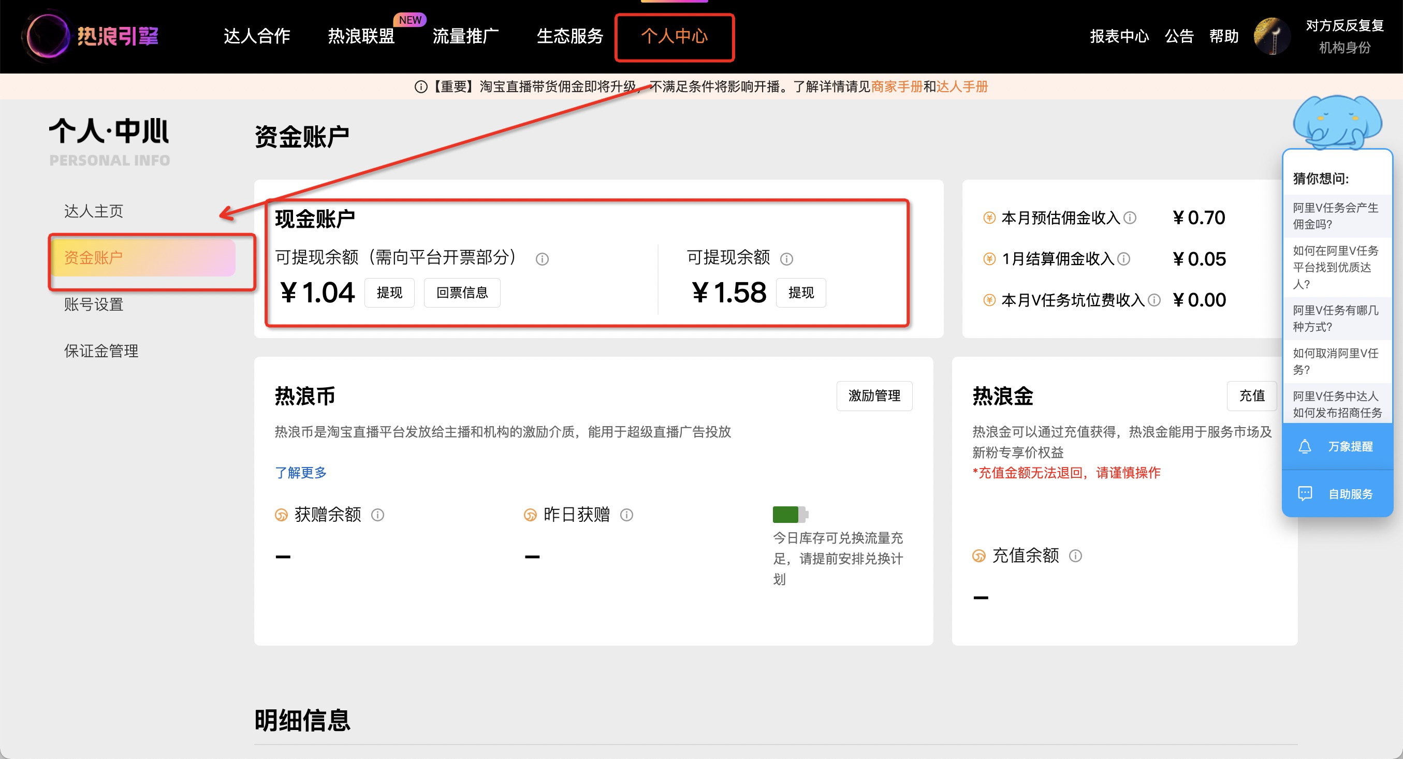Select 保证金管理 in the sidebar
Viewport: 1403px width, 759px height.
101,351
